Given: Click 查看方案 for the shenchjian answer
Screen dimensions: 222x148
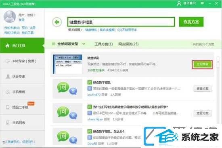Looking at the screenshot, I should (x=203, y=113).
